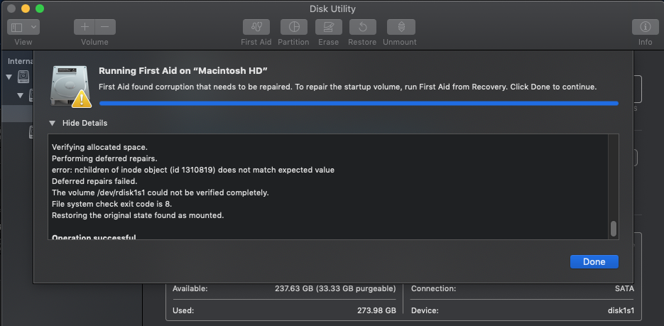The height and width of the screenshot is (326, 664).
Task: Click the Erase toolbar icon
Action: pos(329,27)
